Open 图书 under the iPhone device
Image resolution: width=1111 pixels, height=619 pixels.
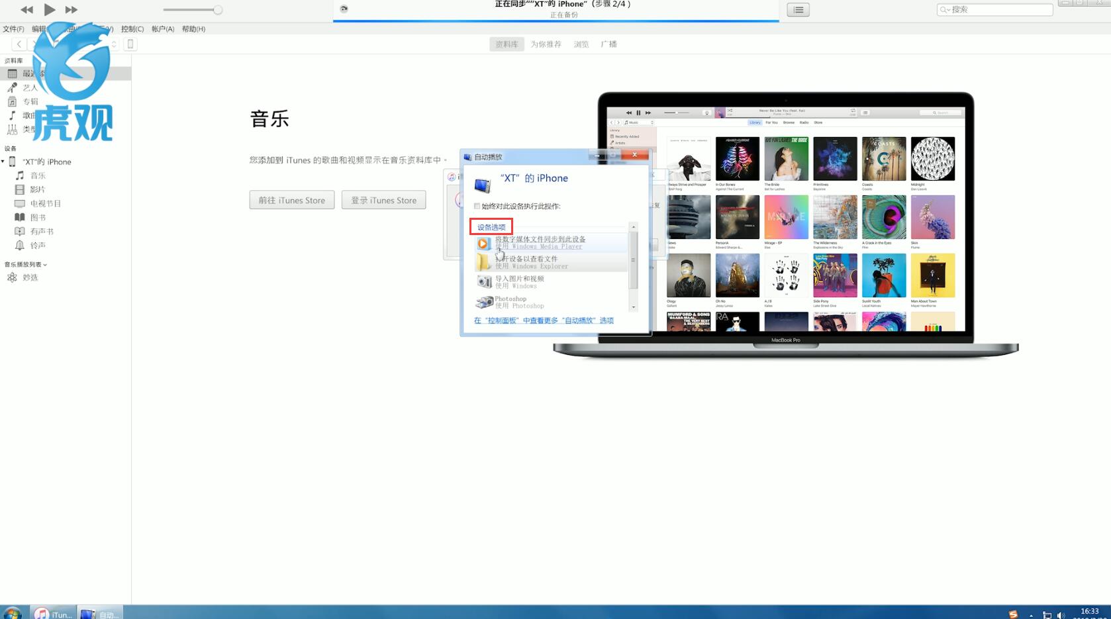click(x=38, y=217)
